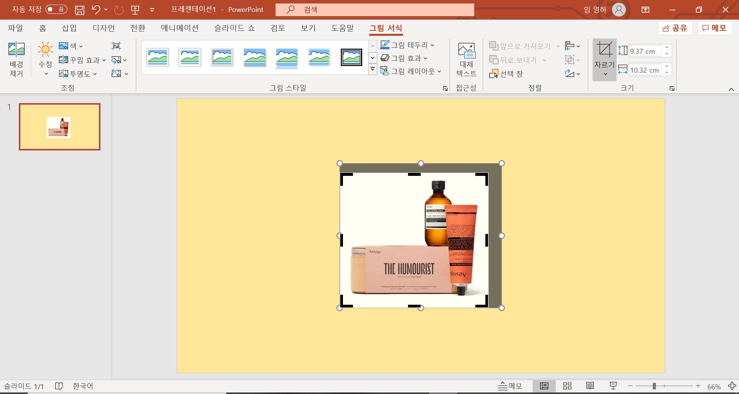Open the 애니메이션 ribbon tab
Image resolution: width=739 pixels, height=394 pixels.
[180, 28]
